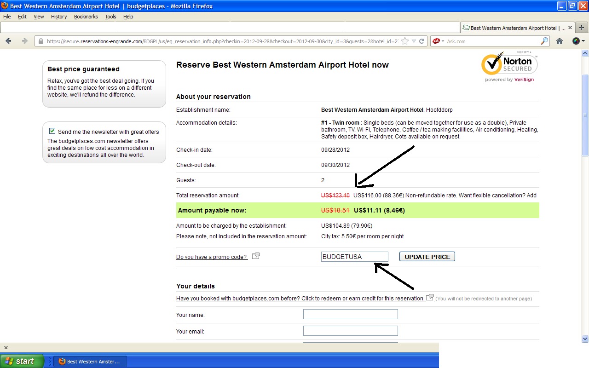Go back to the previous page

click(8, 41)
